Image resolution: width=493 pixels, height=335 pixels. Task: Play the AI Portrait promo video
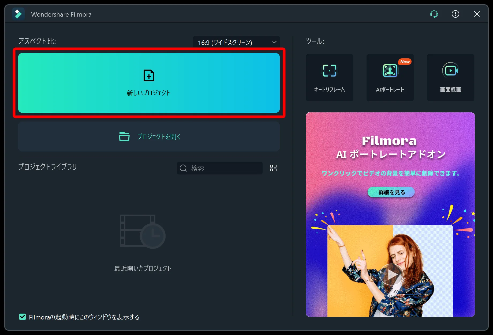pyautogui.click(x=391, y=275)
